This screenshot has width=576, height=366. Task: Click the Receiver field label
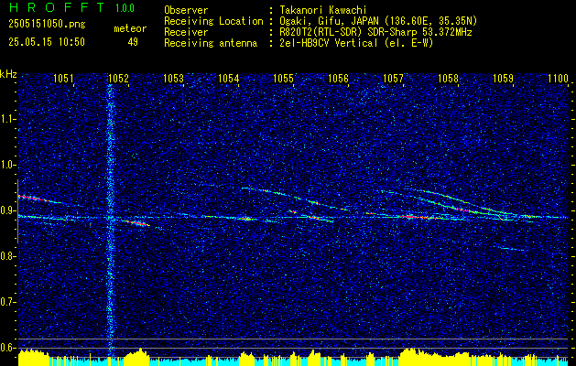click(x=186, y=32)
